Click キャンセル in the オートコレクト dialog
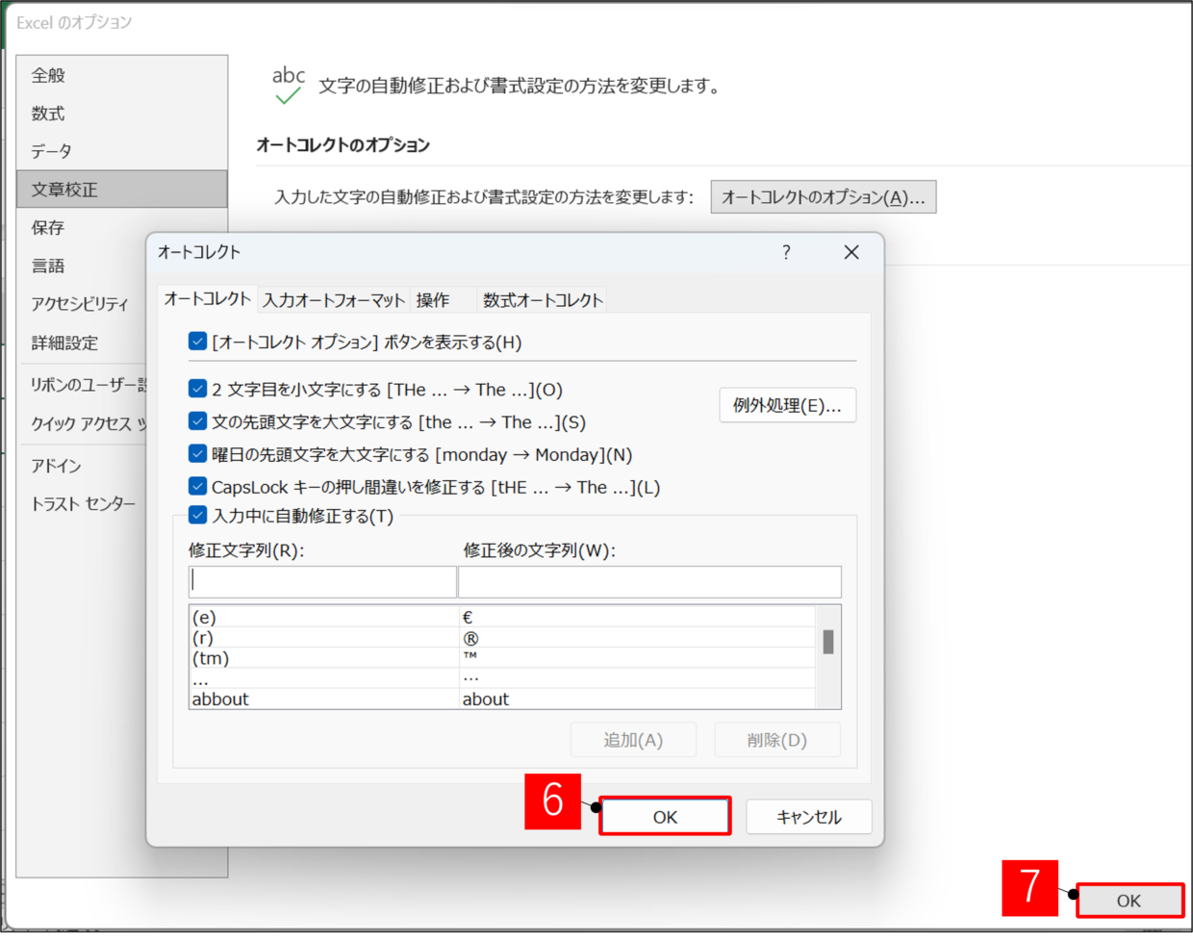 point(809,817)
